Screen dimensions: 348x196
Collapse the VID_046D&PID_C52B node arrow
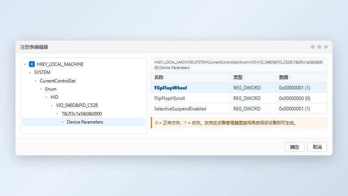52,106
